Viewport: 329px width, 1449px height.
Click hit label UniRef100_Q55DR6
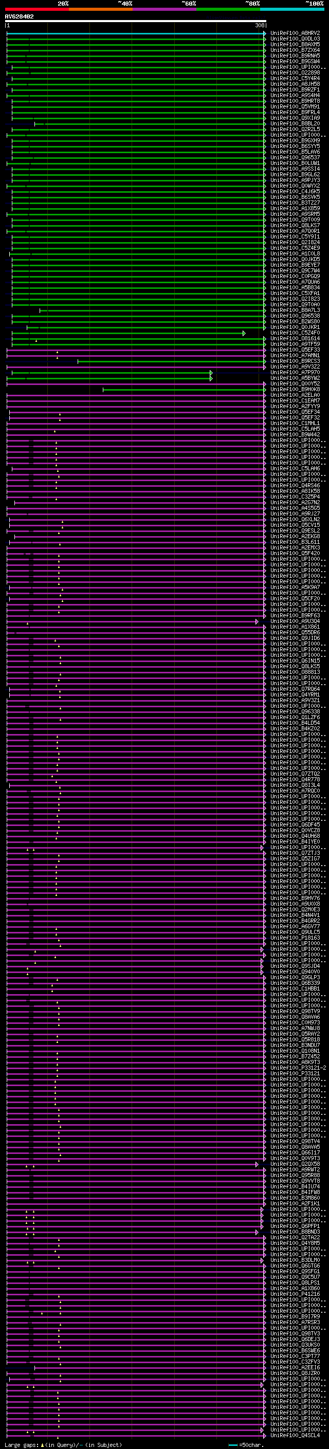point(295,632)
